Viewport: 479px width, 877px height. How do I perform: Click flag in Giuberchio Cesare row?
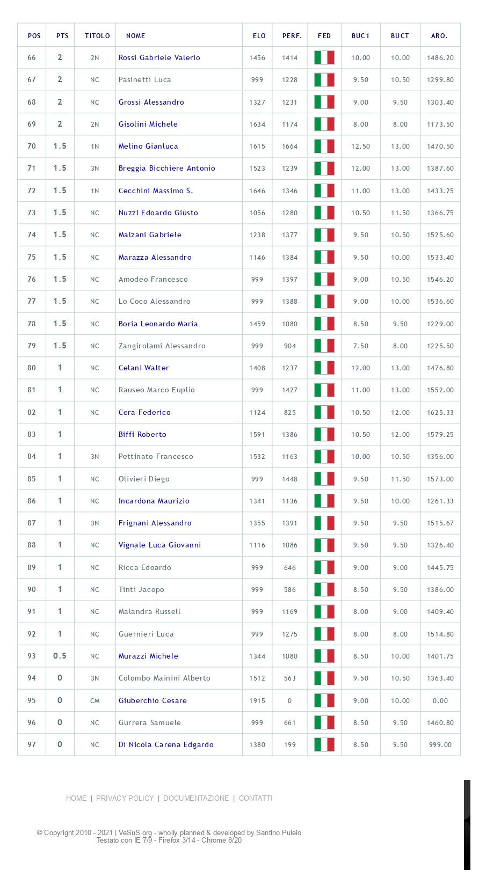pyautogui.click(x=324, y=700)
